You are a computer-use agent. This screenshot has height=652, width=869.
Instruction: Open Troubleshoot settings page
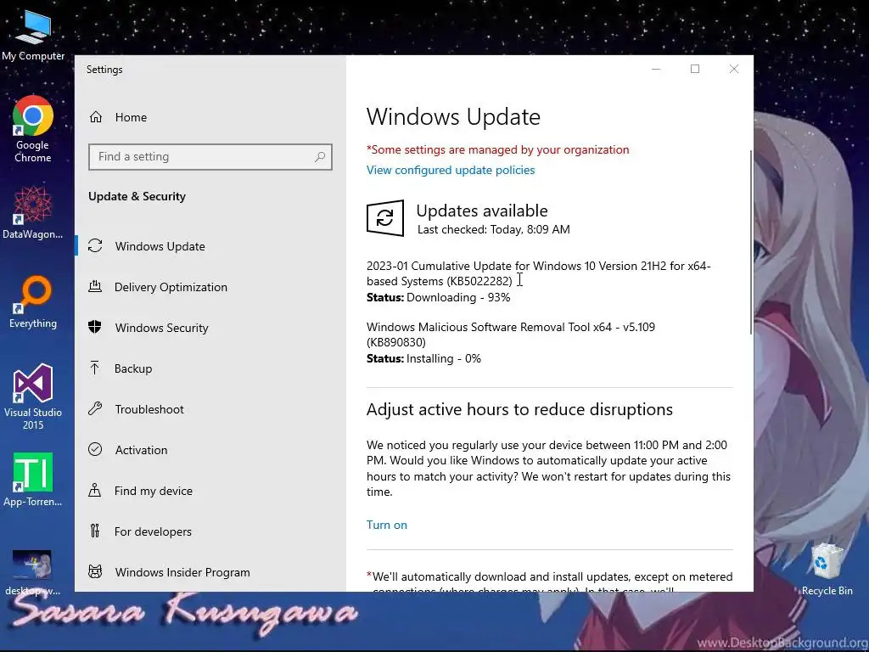(x=210, y=409)
